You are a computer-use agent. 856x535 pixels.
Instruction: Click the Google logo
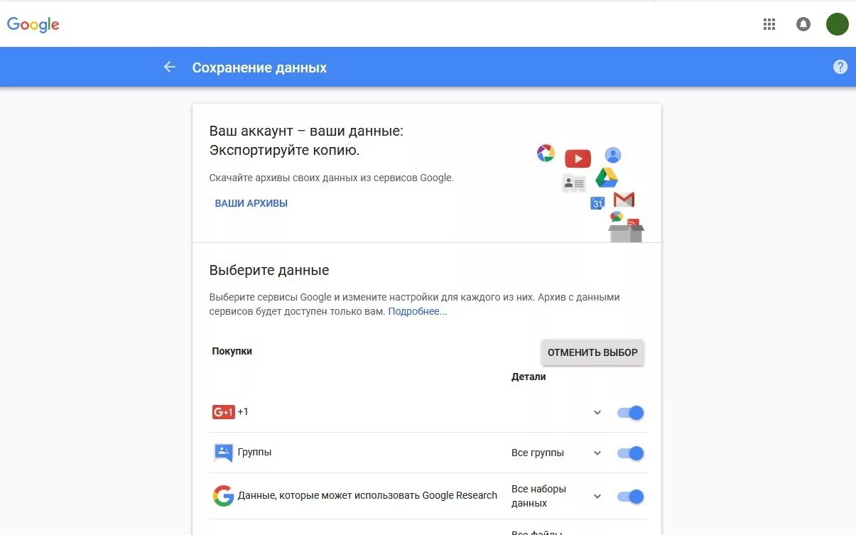click(33, 24)
